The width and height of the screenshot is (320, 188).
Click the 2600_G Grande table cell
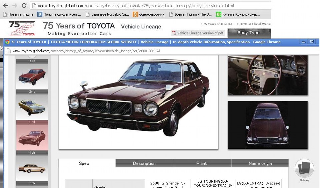click(x=168, y=184)
